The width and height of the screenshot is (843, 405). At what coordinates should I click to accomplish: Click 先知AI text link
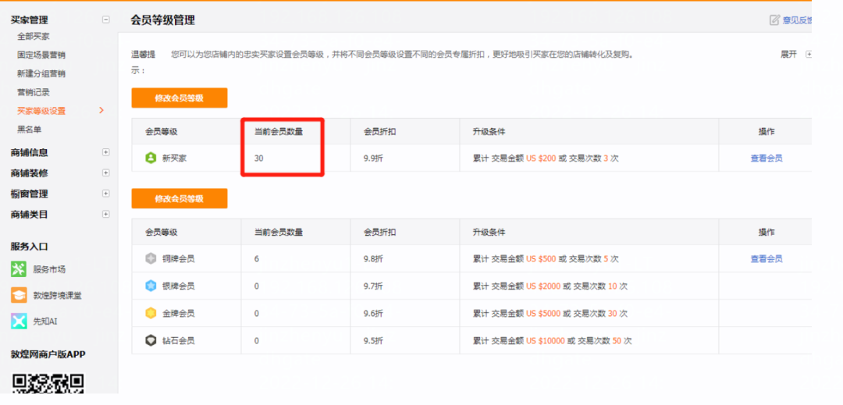45,322
